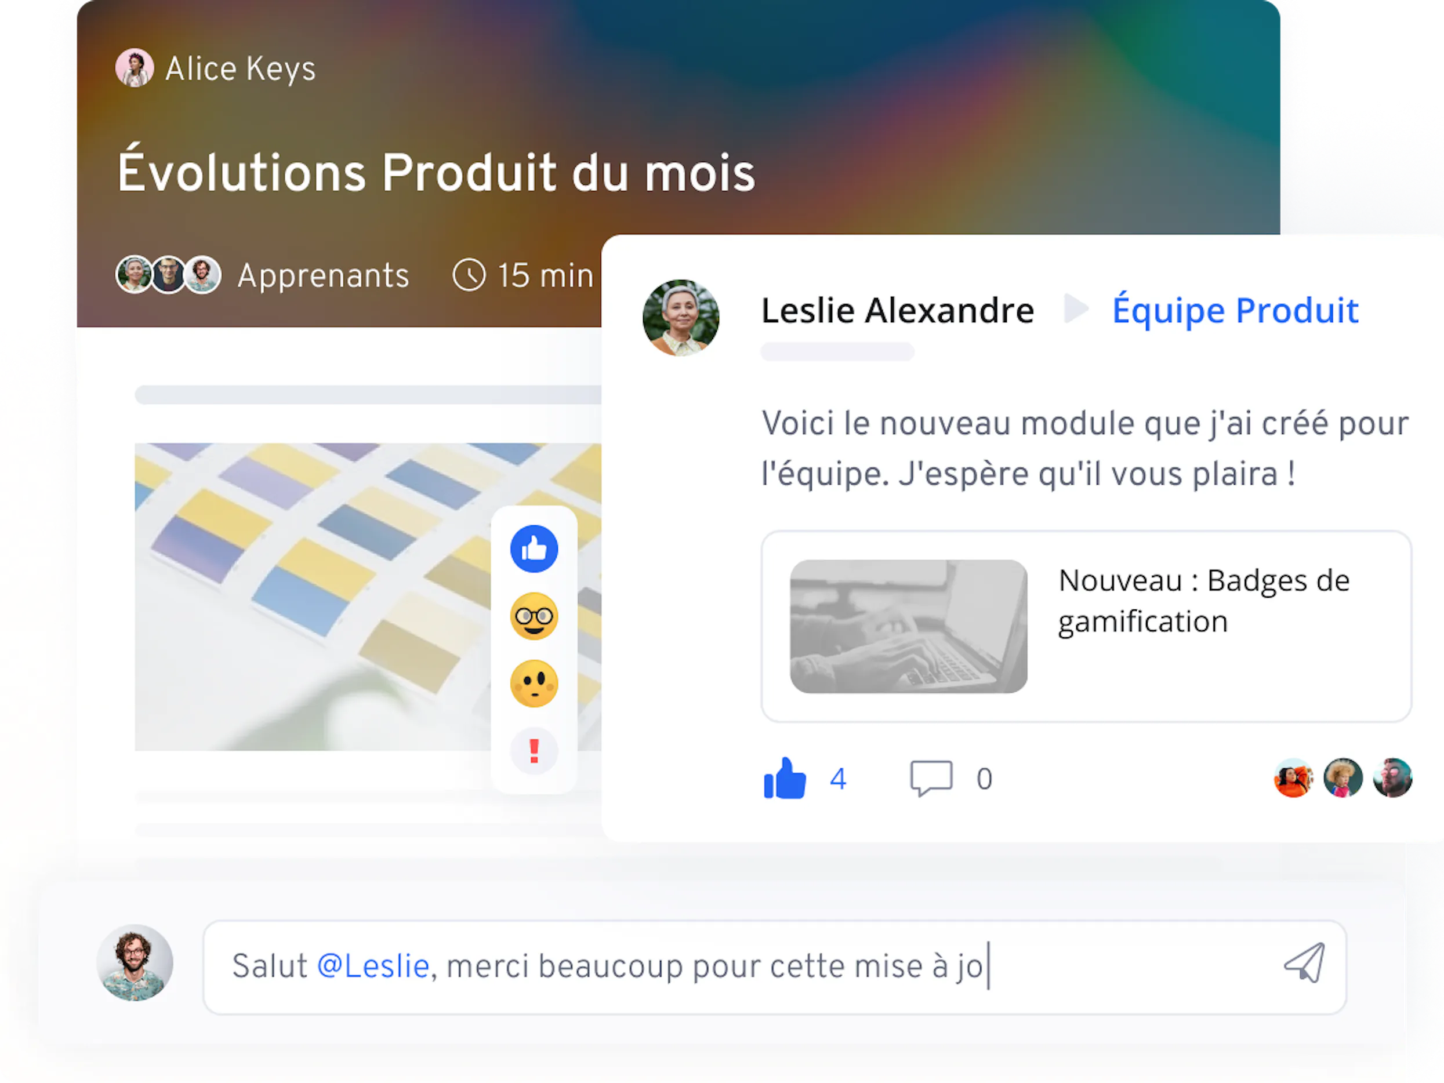This screenshot has height=1083, width=1444.
Task: Open the Badges de gamification module card
Action: 1086,627
